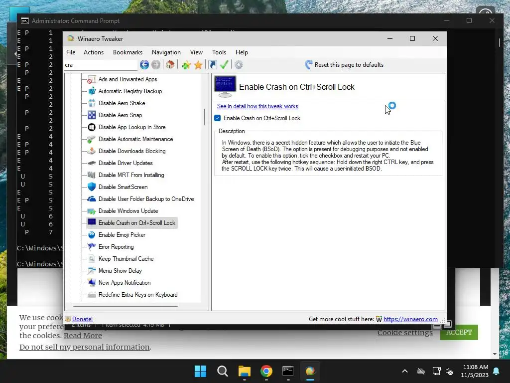Select Error Reporting flag icon

tap(92, 247)
